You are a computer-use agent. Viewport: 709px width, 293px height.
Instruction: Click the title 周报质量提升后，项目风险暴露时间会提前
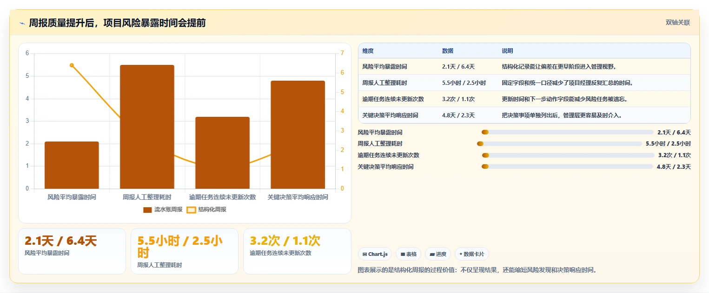tap(117, 23)
